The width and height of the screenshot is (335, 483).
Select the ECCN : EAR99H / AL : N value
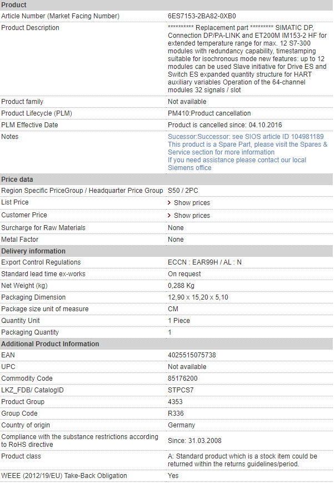pyautogui.click(x=204, y=262)
